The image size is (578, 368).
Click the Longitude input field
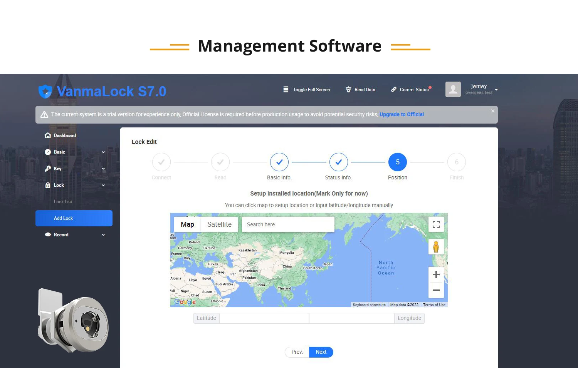[x=351, y=318]
